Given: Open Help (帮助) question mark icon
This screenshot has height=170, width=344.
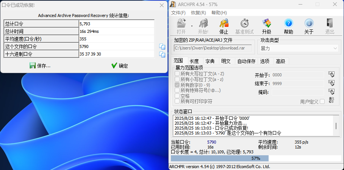Looking at the screenshot, I should (x=288, y=23).
